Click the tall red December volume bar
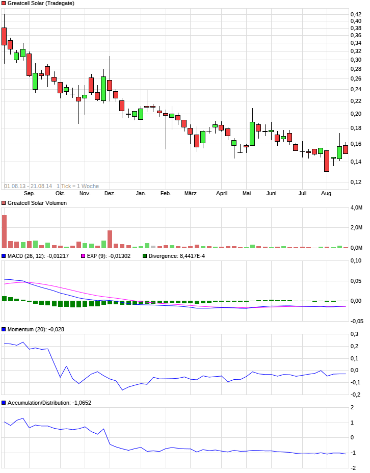 point(110,239)
